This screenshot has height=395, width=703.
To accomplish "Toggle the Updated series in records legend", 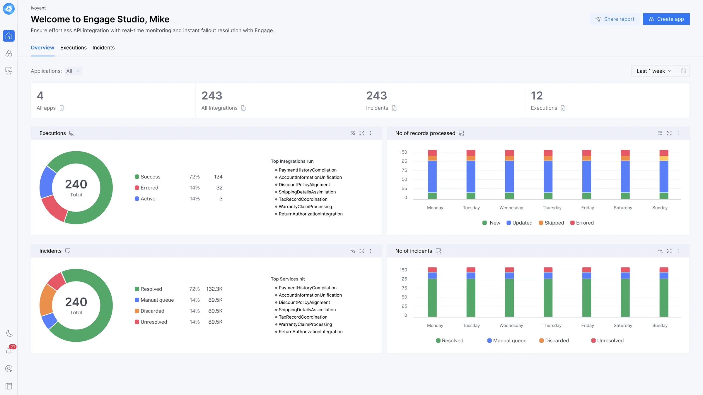I will tap(519, 223).
